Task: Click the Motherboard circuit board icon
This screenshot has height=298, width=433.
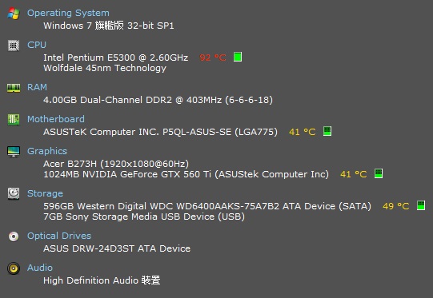Action: [14, 120]
